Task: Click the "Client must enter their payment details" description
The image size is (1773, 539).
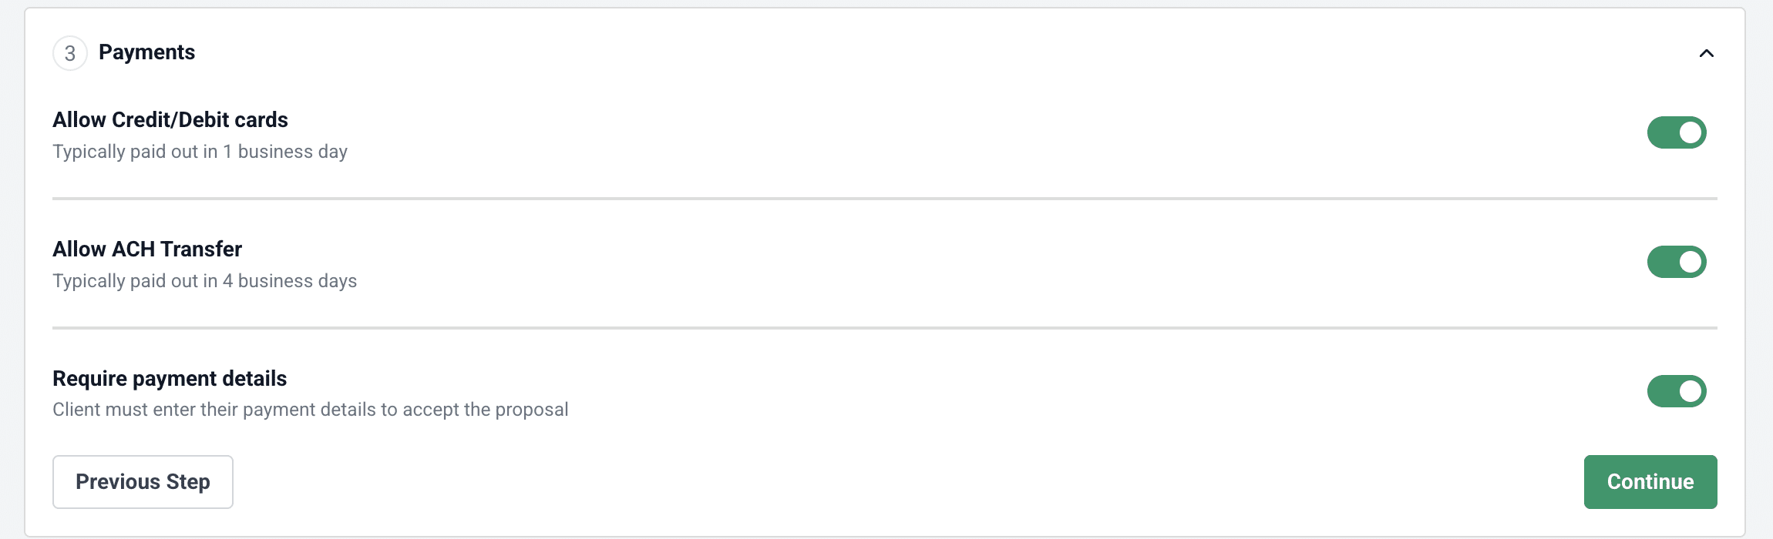Action: pos(310,410)
